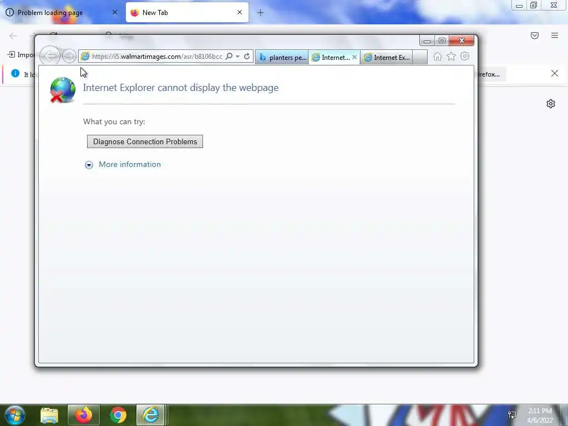
Task: Open the Firefox hamburger menu
Action: coord(555,35)
